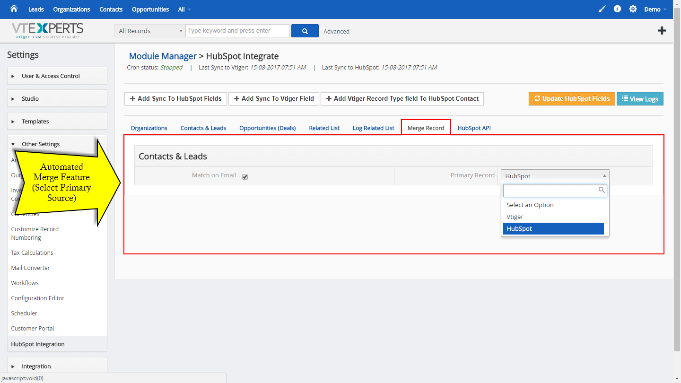Screen dimensions: 681x383
Task: Open Customize Record Numbering setting
Action: click(35, 233)
